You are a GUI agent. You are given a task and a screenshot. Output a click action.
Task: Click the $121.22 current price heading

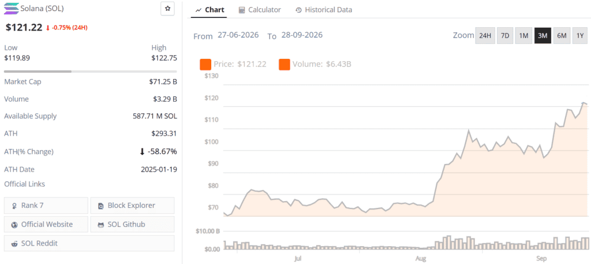point(24,27)
